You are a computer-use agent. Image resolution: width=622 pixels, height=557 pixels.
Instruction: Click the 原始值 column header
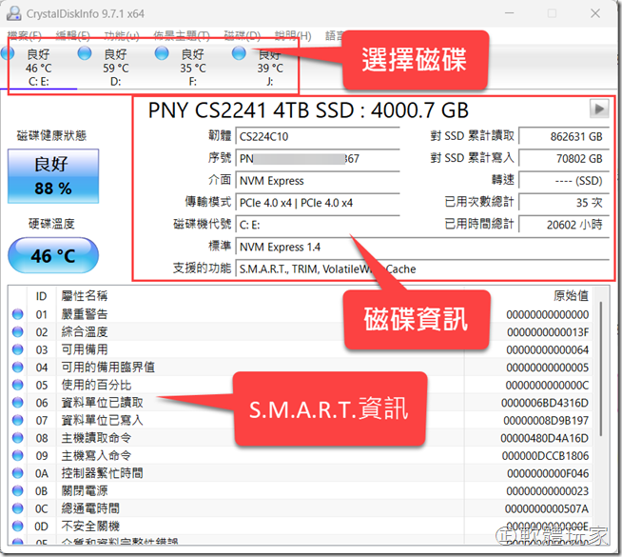pyautogui.click(x=570, y=295)
